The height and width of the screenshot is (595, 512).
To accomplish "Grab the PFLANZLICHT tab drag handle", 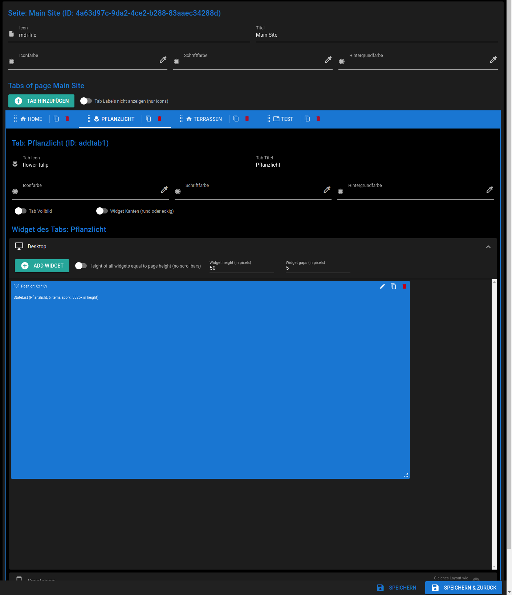I will point(89,119).
